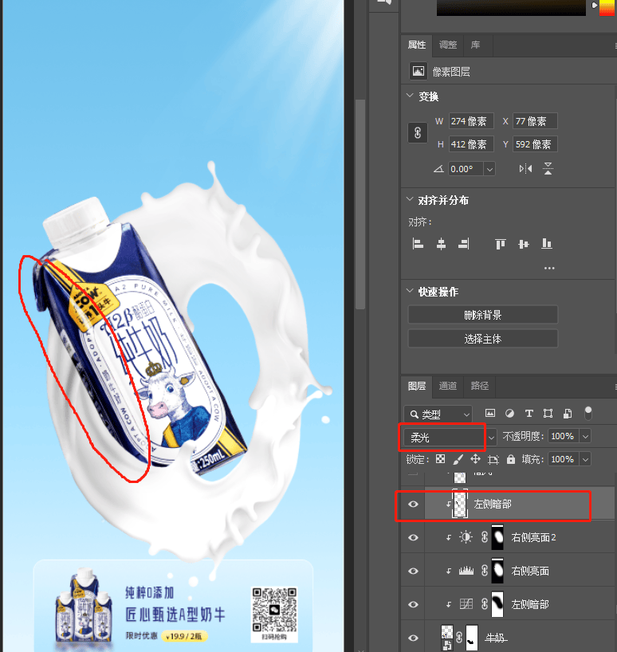Filter layers by type layers icon
Screen dimensions: 617x652
click(529, 414)
